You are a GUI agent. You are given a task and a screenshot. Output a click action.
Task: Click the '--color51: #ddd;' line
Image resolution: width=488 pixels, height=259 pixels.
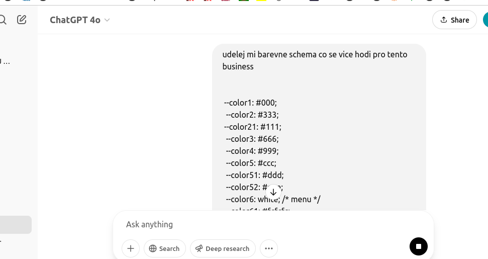click(x=255, y=175)
